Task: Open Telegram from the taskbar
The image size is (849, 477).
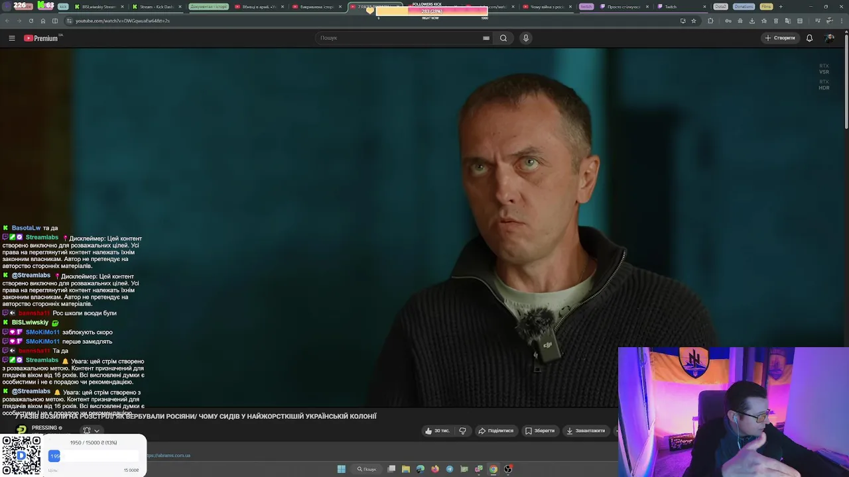Action: click(450, 469)
